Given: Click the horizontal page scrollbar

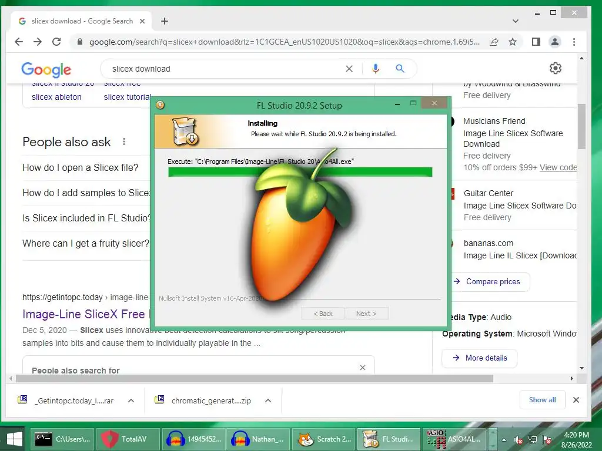Looking at the screenshot, I should pyautogui.click(x=254, y=379).
